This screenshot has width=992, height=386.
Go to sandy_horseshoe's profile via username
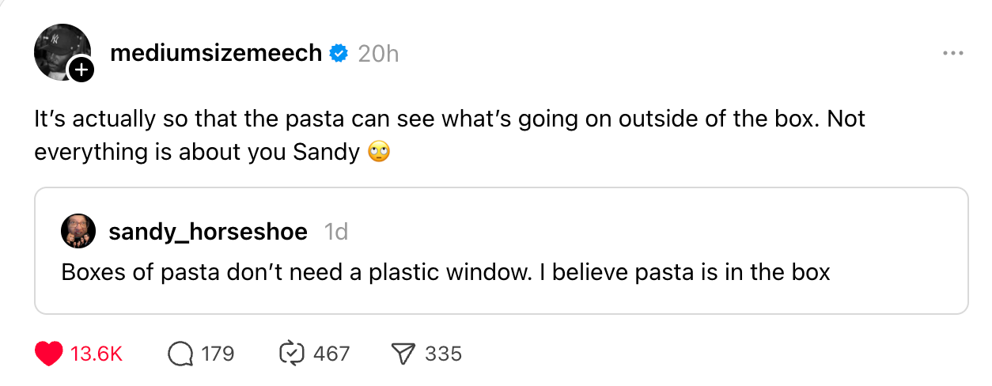point(208,232)
